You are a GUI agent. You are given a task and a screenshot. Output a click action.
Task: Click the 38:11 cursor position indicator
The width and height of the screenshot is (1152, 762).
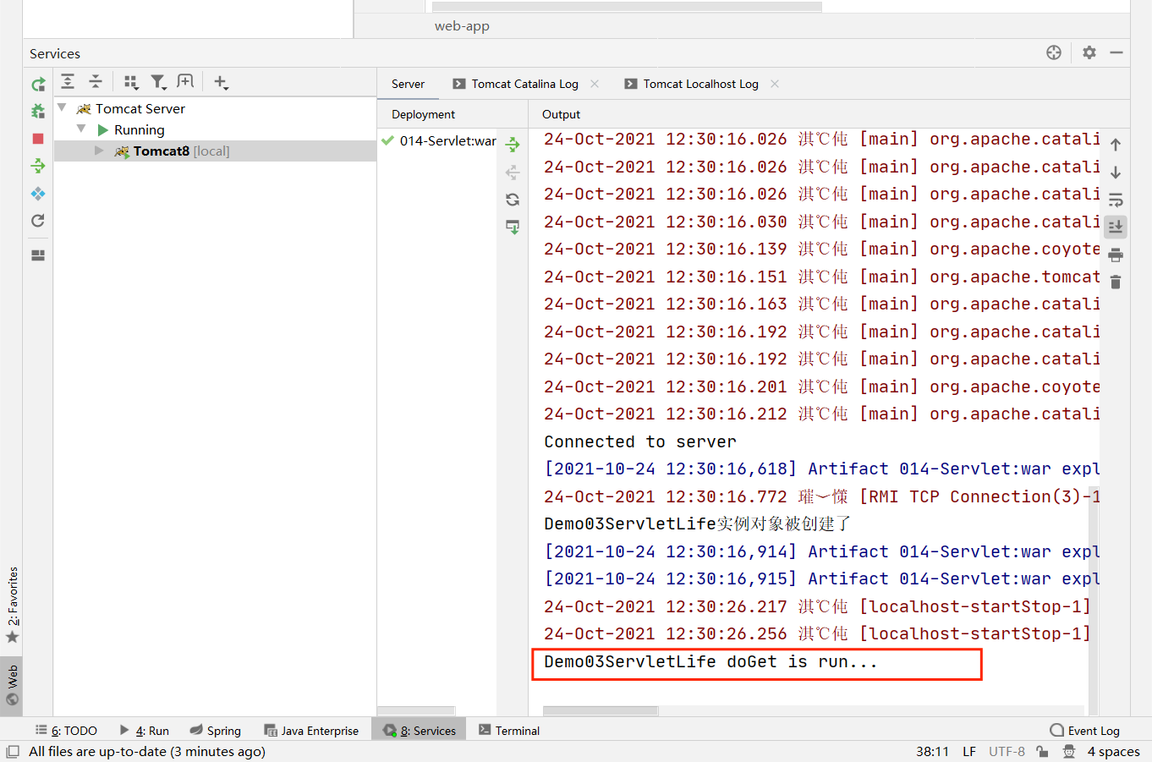pos(932,751)
